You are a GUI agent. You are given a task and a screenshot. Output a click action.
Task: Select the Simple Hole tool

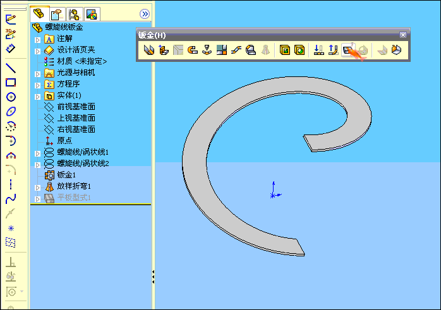coord(299,50)
